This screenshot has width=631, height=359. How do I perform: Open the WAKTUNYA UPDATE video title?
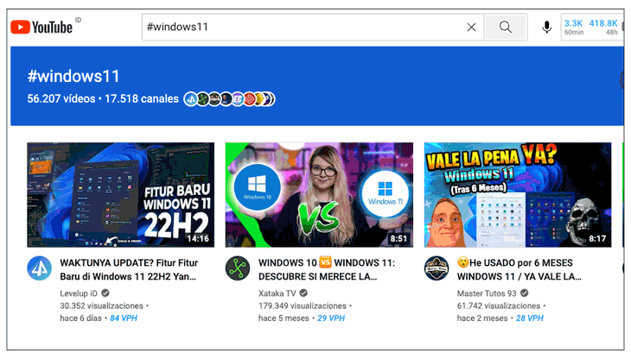pyautogui.click(x=129, y=269)
